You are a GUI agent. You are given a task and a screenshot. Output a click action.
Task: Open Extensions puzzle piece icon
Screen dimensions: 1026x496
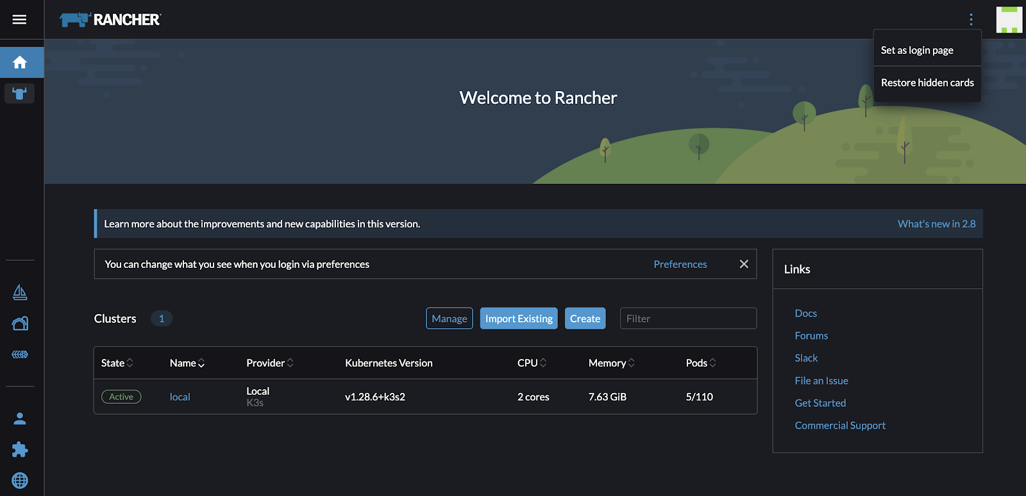[x=20, y=449]
